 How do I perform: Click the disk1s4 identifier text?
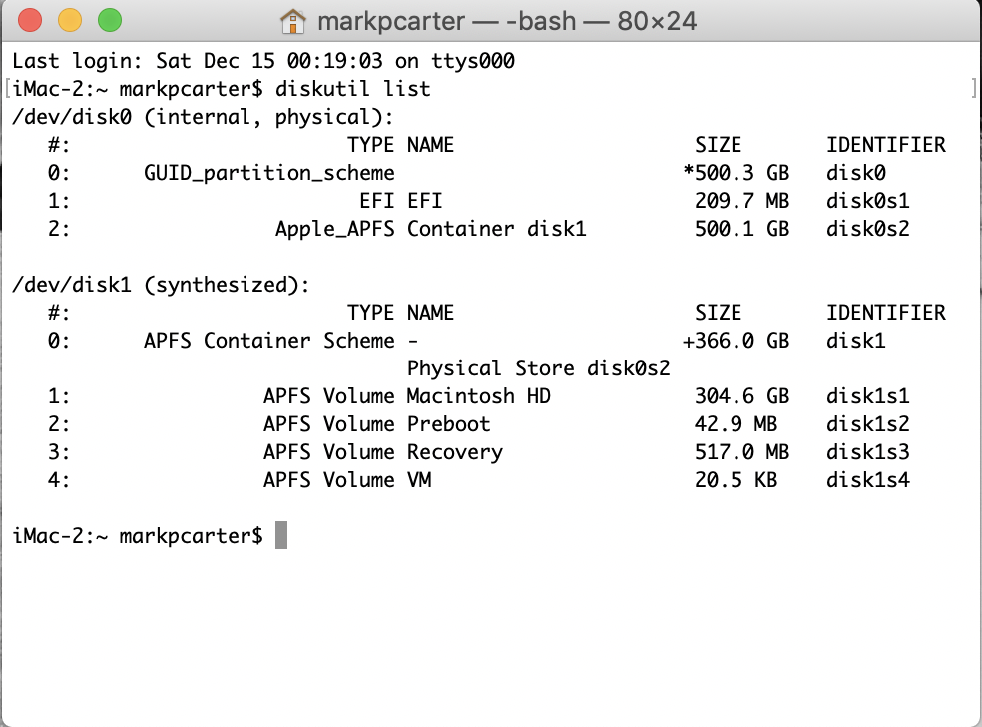tap(867, 480)
